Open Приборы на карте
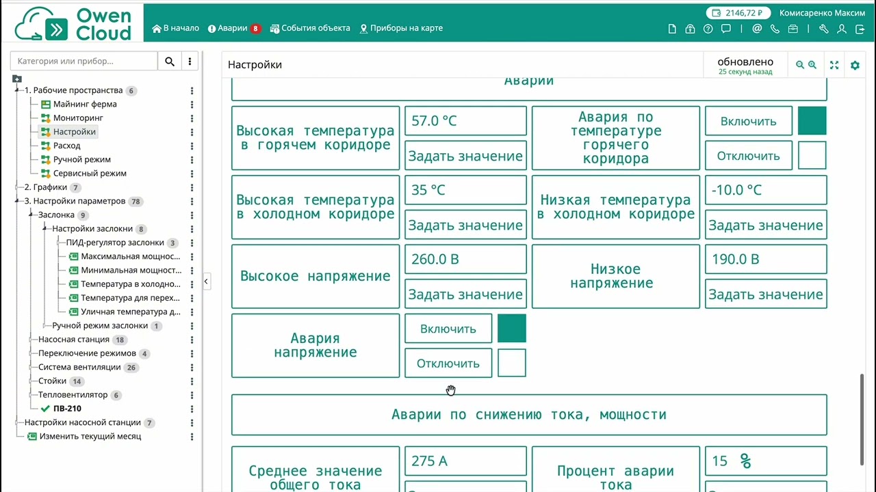This screenshot has width=876, height=492. 401,29
